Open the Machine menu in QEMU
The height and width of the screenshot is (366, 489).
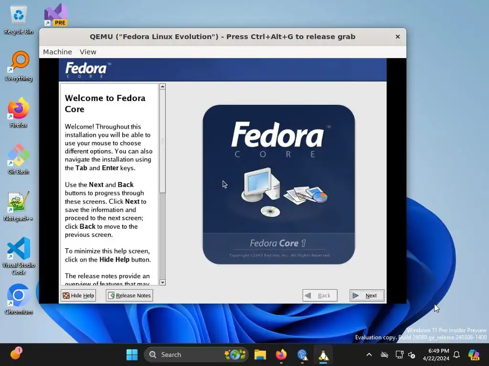(x=57, y=52)
